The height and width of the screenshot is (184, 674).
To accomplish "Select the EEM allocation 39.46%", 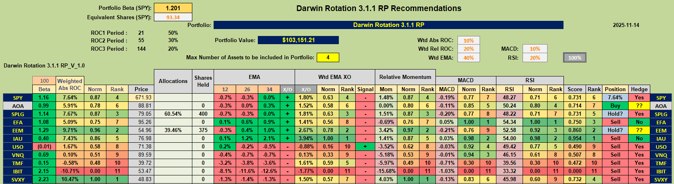I will (x=173, y=130).
